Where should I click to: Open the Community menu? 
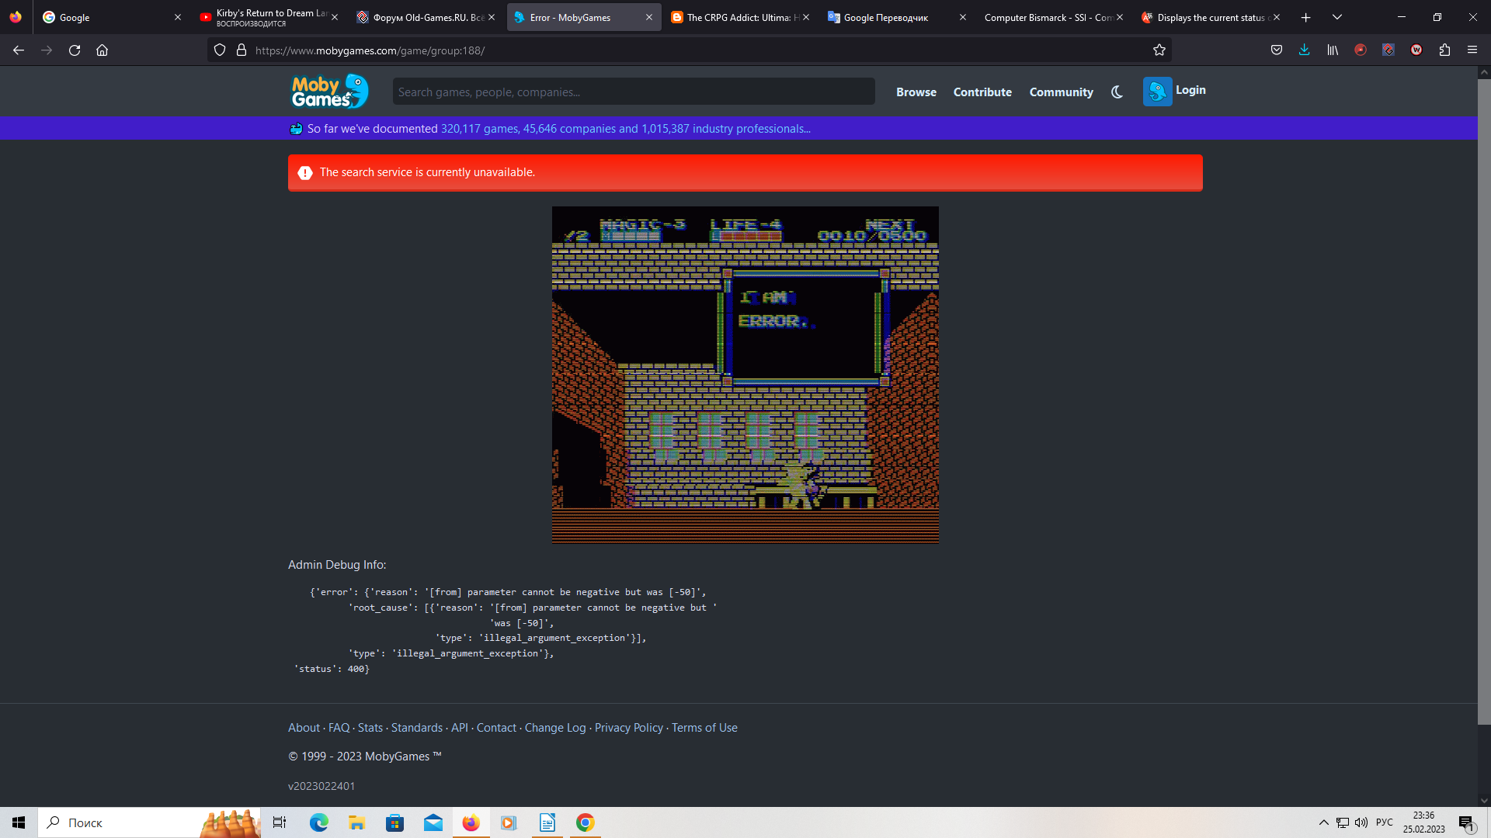pyautogui.click(x=1061, y=92)
